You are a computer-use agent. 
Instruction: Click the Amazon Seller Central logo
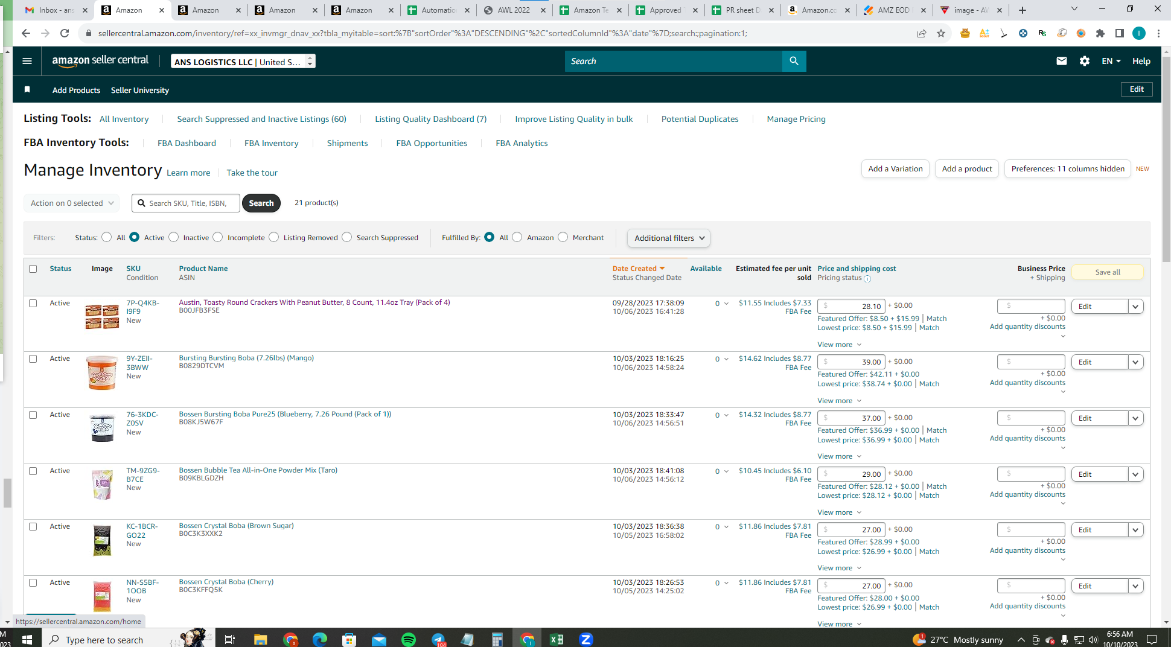[x=100, y=61]
